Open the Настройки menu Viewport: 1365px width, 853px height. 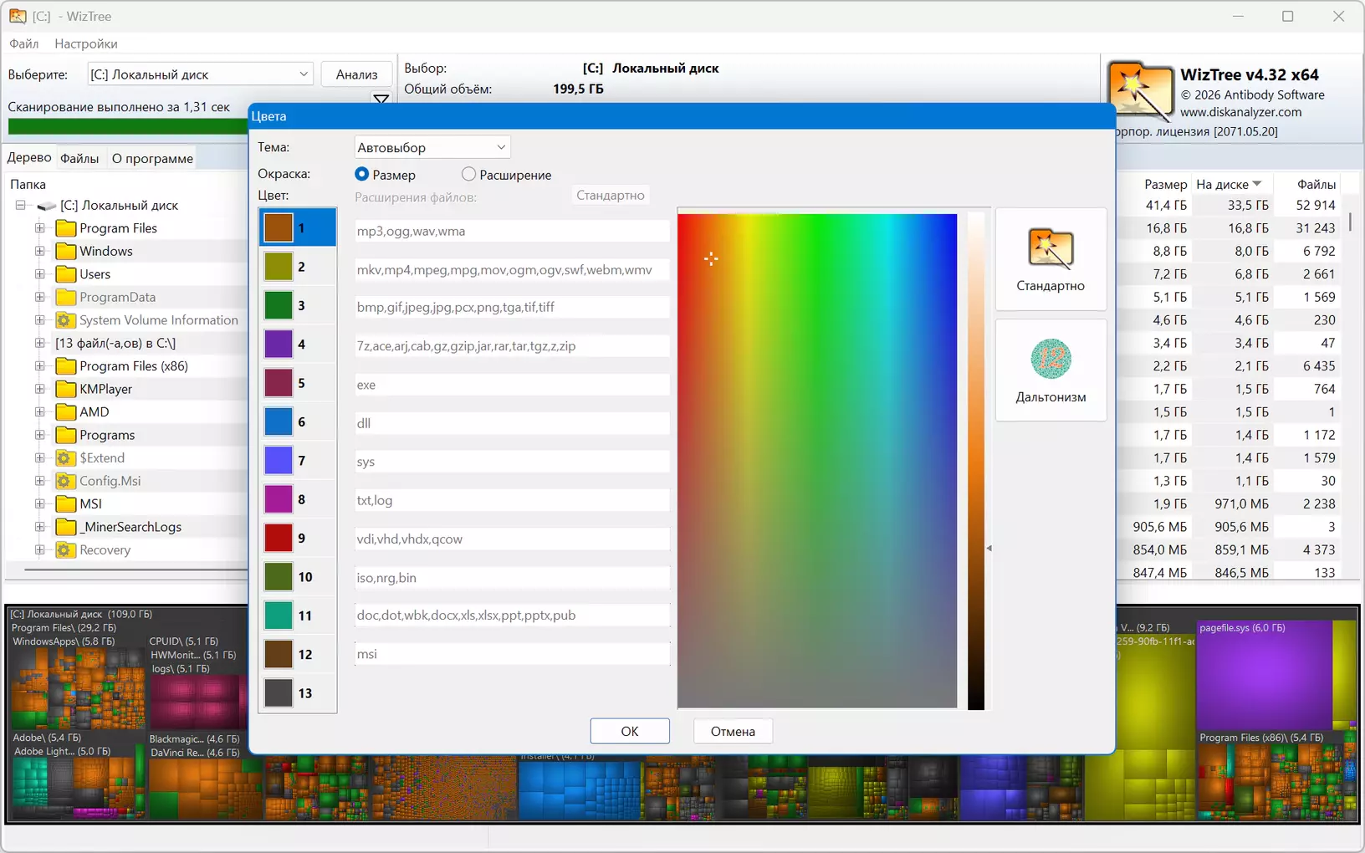(x=86, y=43)
